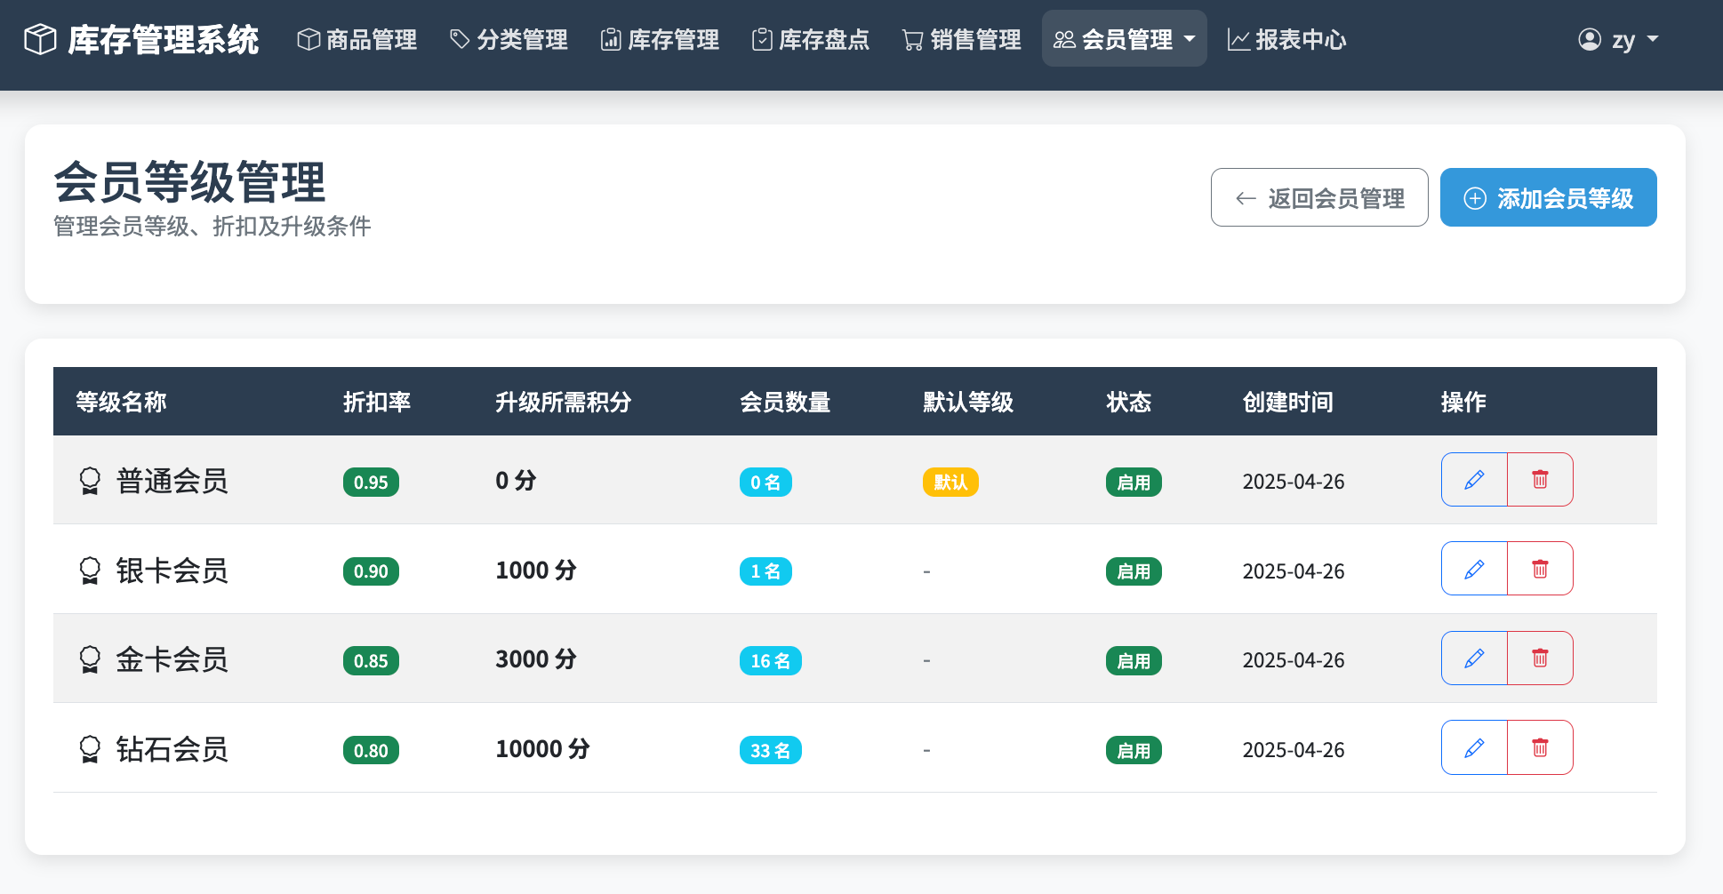Click the trash delete icon for 钻石会员
The image size is (1723, 894).
[1540, 747]
